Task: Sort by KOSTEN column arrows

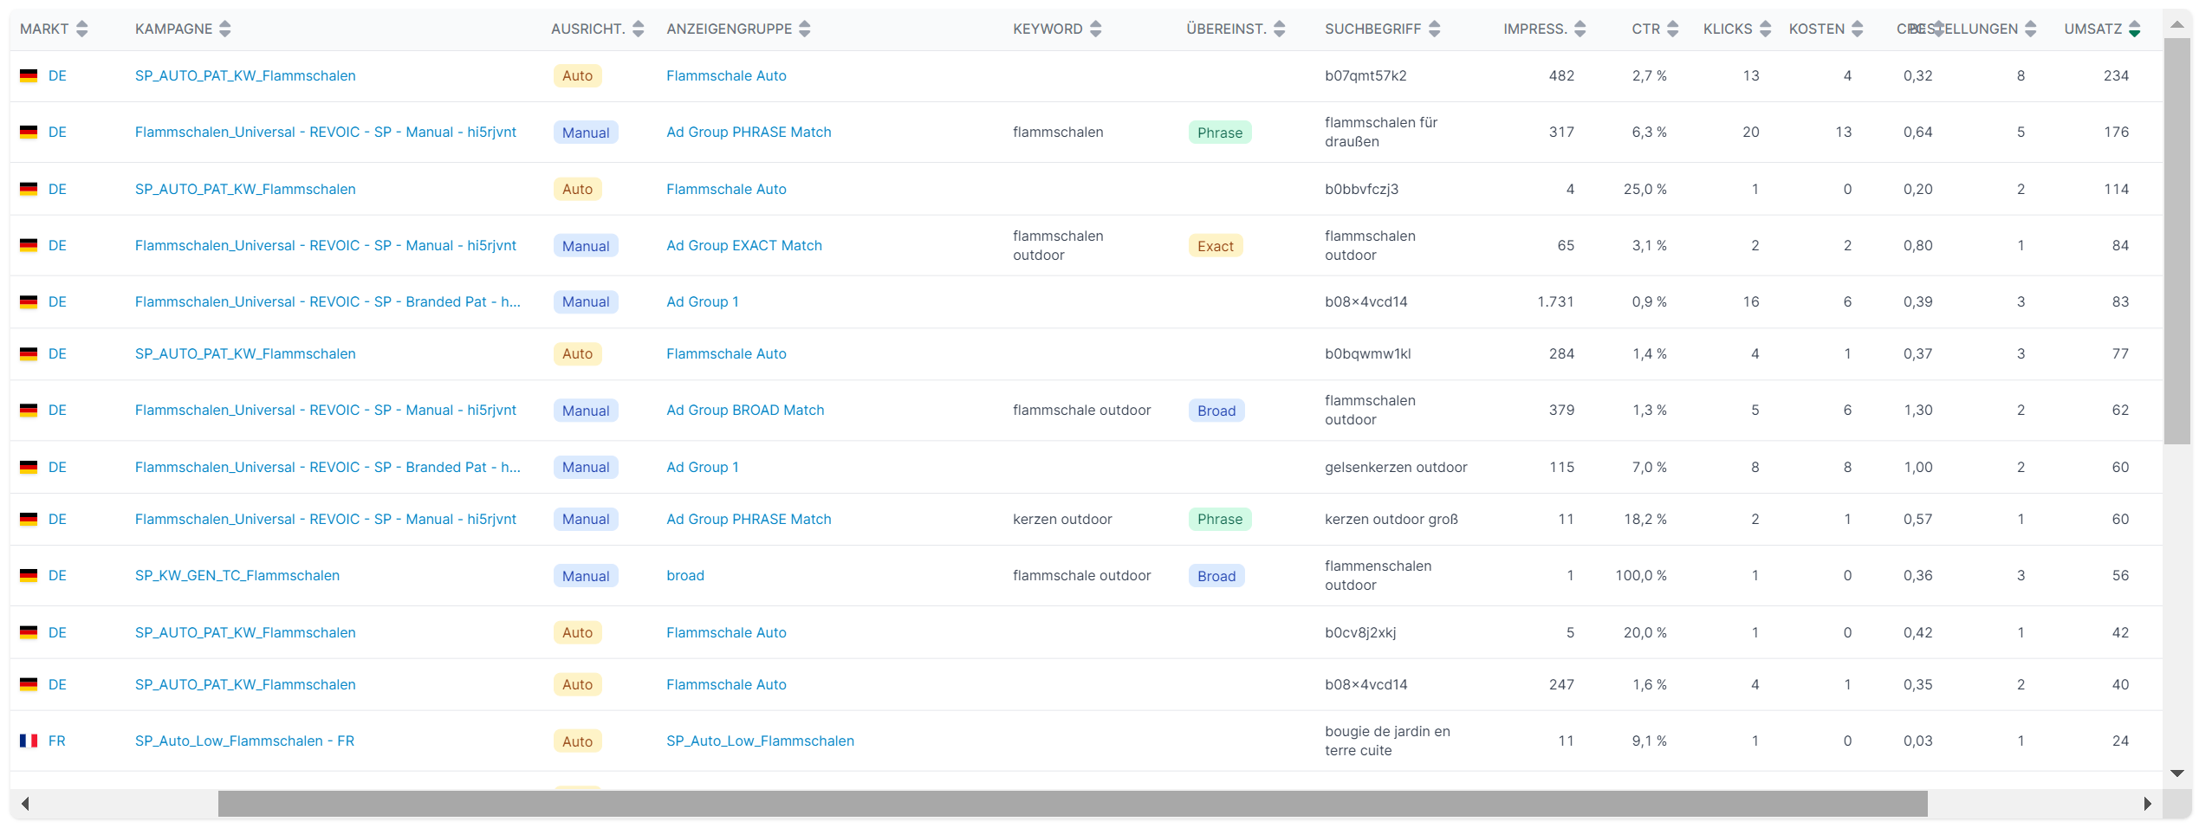Action: pos(1857,29)
